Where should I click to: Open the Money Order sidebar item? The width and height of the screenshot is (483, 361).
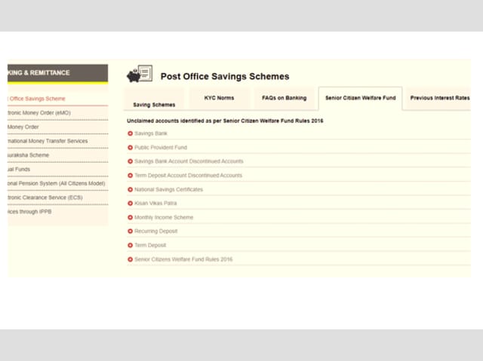tap(58, 127)
